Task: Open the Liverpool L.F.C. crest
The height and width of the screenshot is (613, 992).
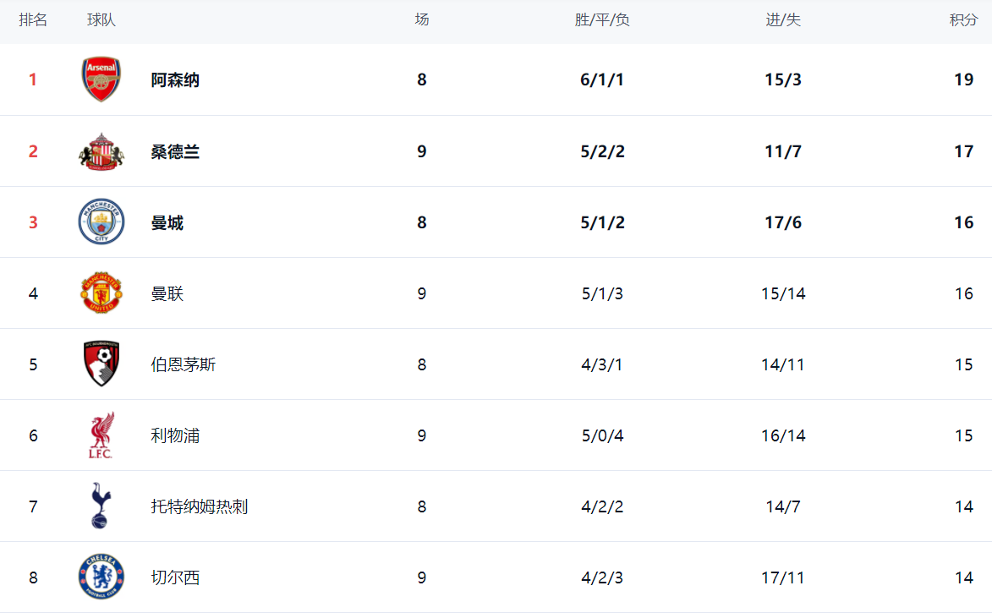Action: [101, 435]
